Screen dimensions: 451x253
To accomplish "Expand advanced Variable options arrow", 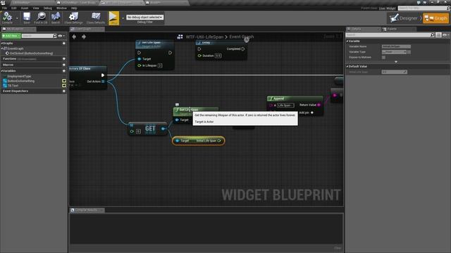I will coord(396,62).
